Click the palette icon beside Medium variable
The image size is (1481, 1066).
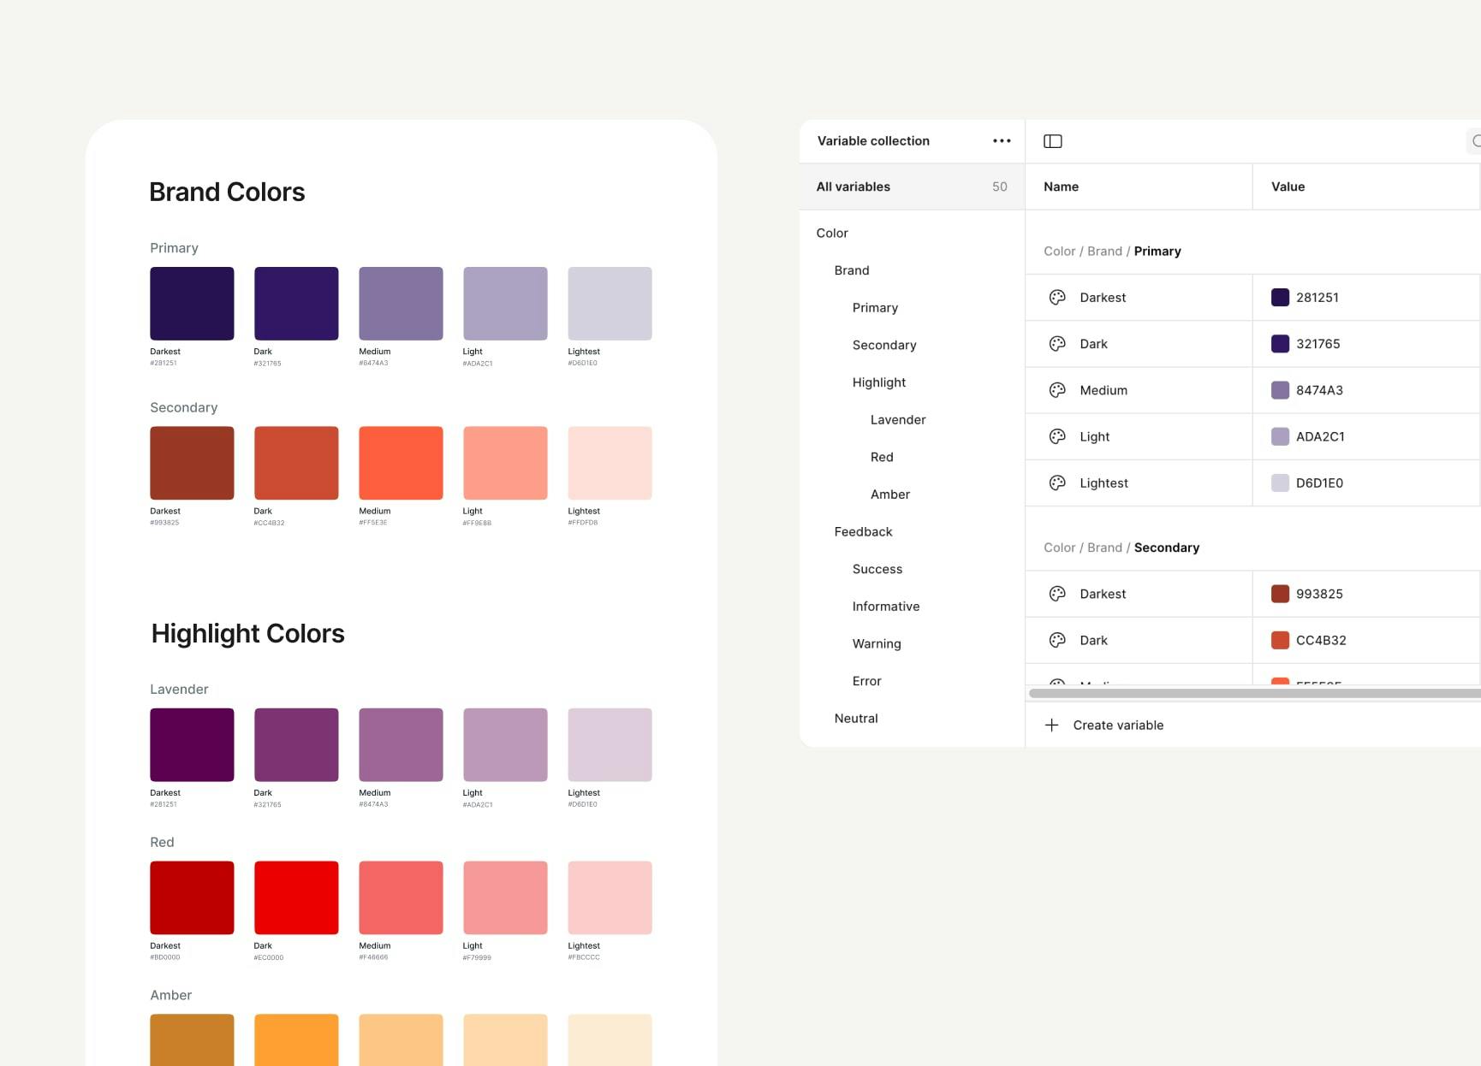click(1057, 390)
